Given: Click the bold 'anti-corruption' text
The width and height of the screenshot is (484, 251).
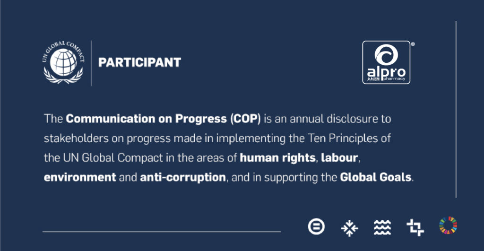Looking at the screenshot, I should tap(183, 177).
